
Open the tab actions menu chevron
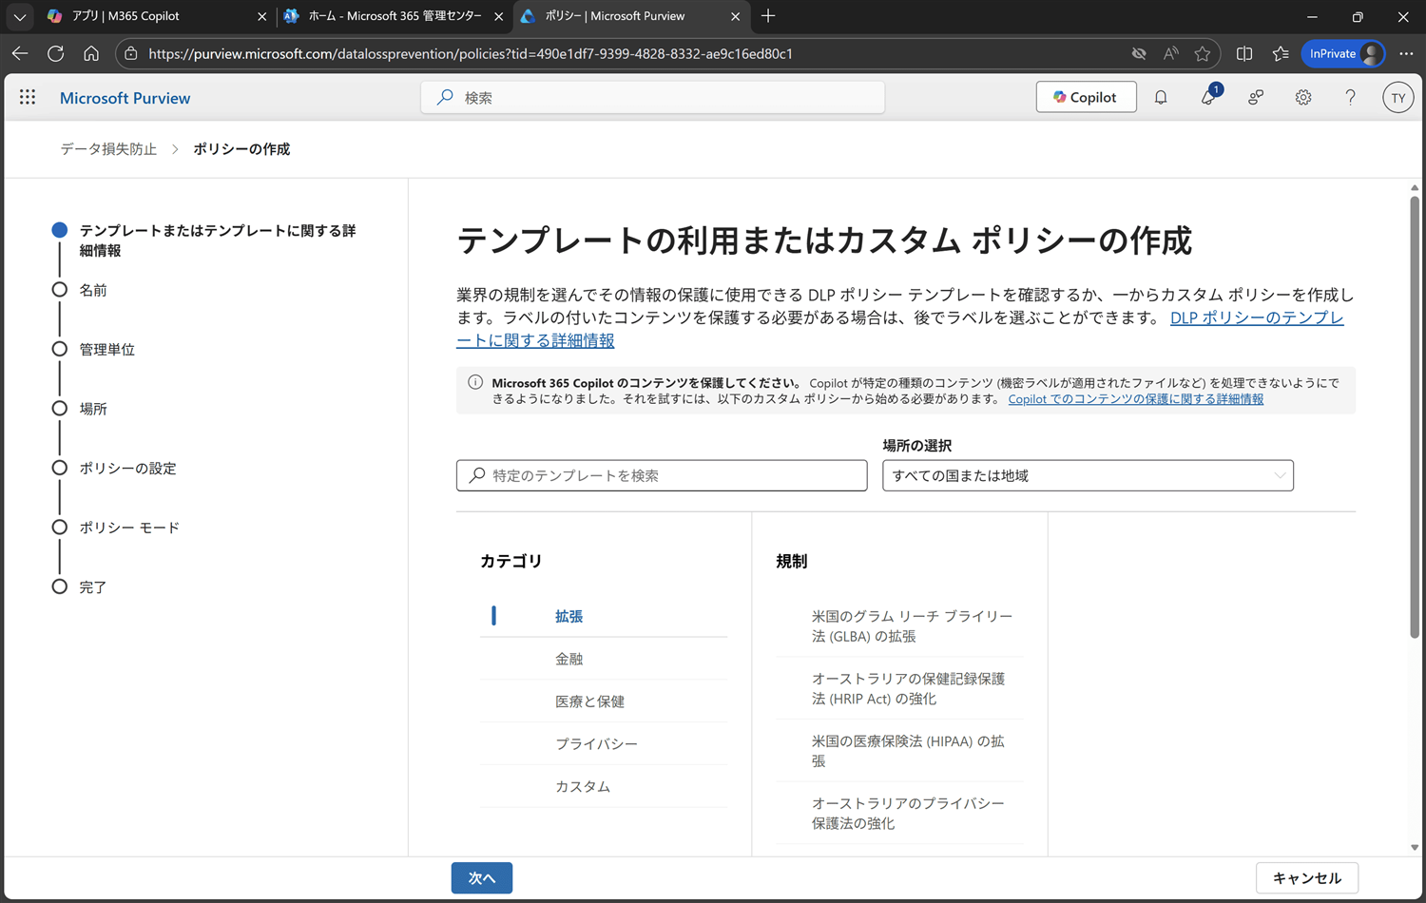point(19,16)
